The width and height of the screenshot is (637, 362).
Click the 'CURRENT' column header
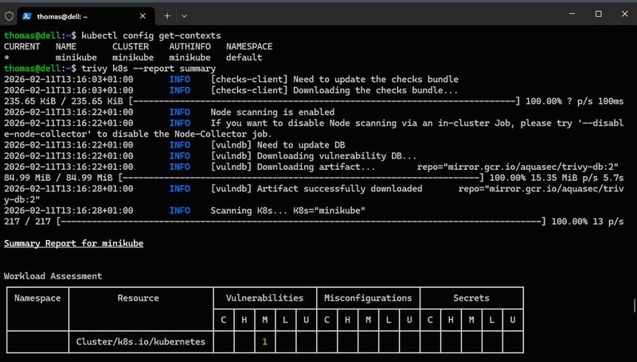pyautogui.click(x=22, y=46)
